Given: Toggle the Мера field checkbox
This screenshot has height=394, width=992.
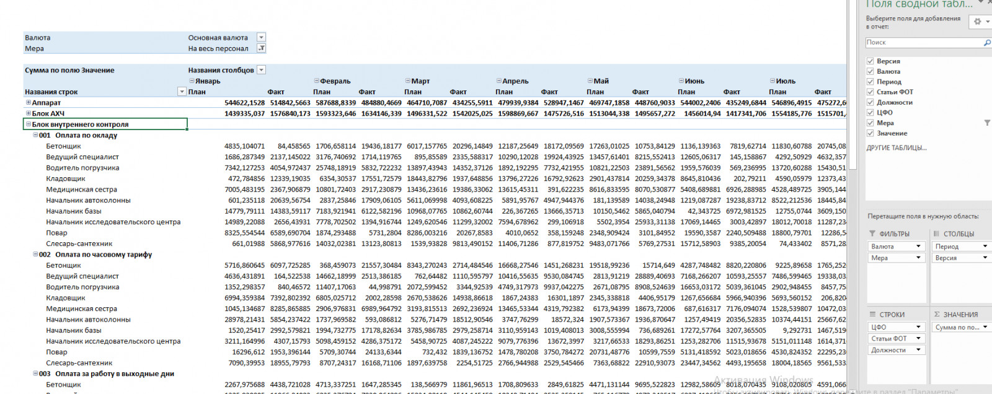Looking at the screenshot, I should click(x=870, y=123).
